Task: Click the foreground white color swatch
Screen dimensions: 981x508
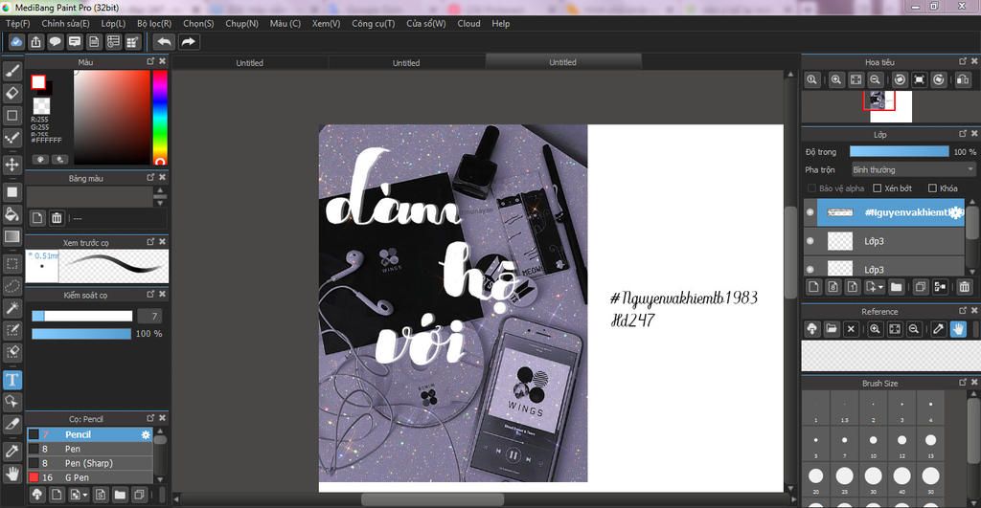Action: pos(38,82)
